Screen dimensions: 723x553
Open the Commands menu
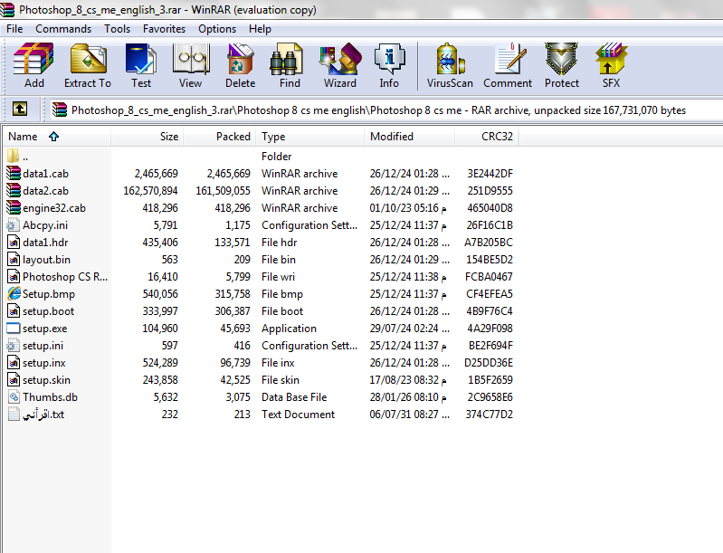point(63,29)
